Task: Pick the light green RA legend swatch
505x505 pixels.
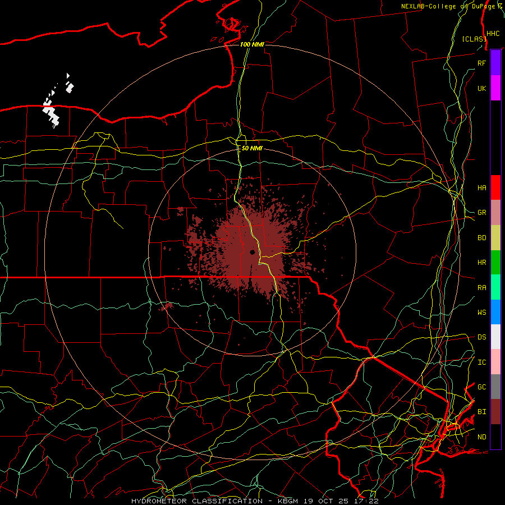Action: pyautogui.click(x=495, y=287)
